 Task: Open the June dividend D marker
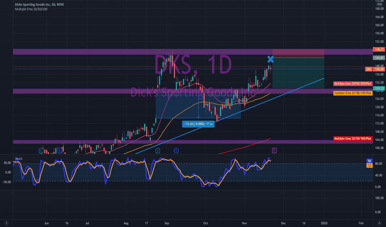pos(59,150)
